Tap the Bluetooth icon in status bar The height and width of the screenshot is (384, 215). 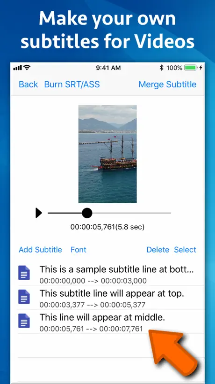pyautogui.click(x=161, y=68)
